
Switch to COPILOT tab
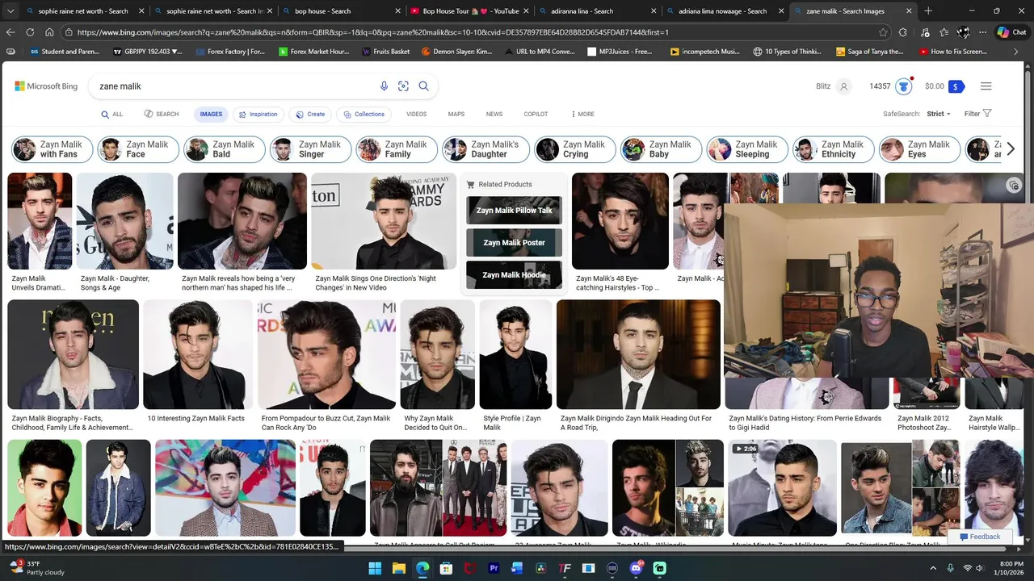coord(536,115)
